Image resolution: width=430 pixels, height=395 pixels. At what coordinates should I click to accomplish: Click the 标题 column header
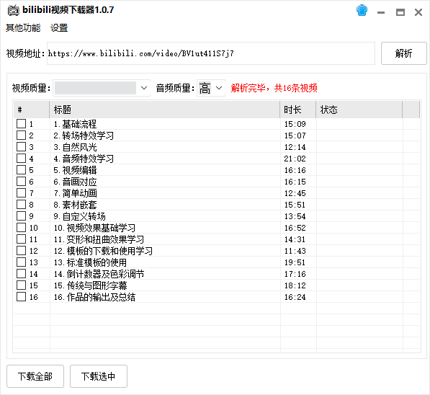165,110
